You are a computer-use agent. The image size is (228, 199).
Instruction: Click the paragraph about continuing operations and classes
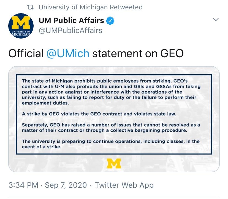(x=111, y=144)
